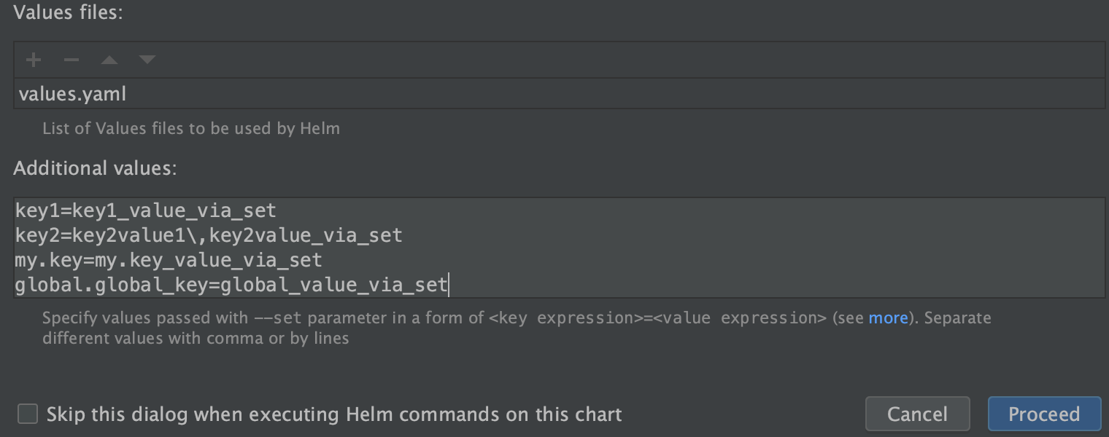Place cursor in my.key=my.key_value_via_set line
The width and height of the screenshot is (1109, 437).
tap(169, 260)
